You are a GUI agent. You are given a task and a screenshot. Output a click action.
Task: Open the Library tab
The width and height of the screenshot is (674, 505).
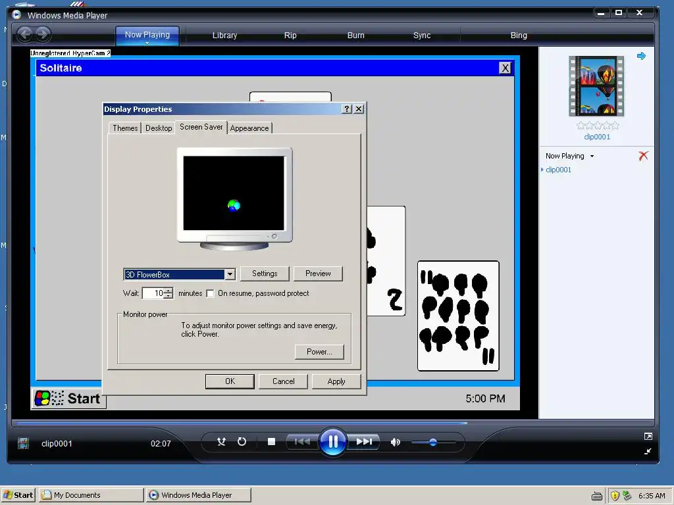pyautogui.click(x=225, y=36)
